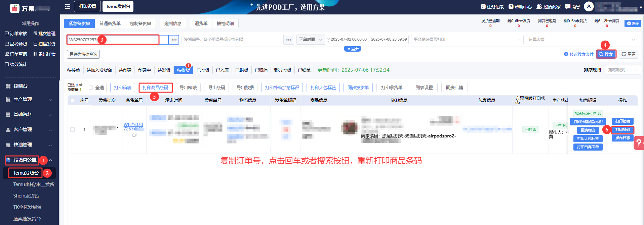Click the 打印商品条码 button
Viewport: 644px width, 225px height.
pyautogui.click(x=156, y=88)
